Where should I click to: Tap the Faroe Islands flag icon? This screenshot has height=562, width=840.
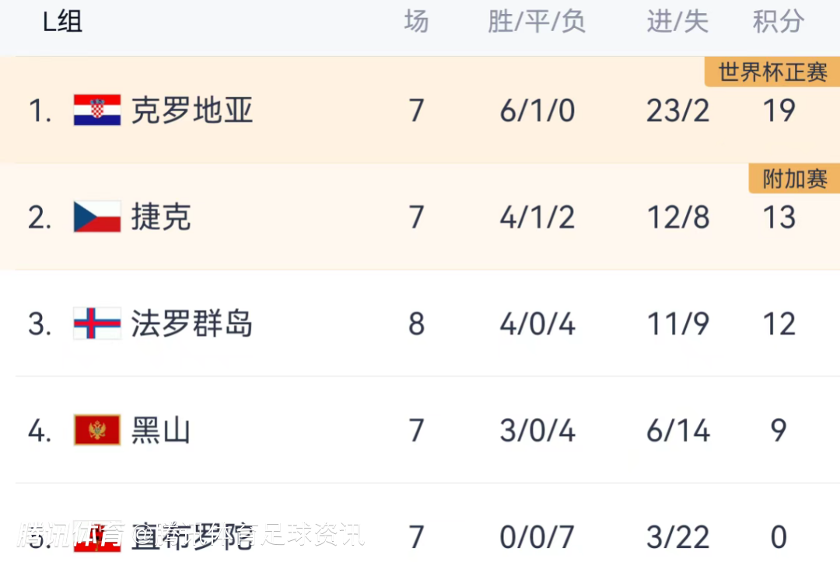[97, 323]
